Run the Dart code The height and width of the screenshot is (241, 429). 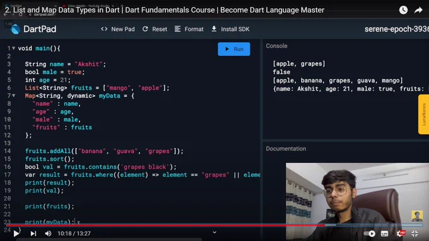coord(234,49)
